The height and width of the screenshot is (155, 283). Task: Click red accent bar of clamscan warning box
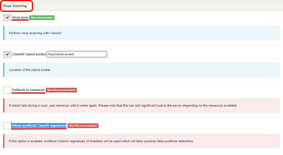click(x=4, y=105)
